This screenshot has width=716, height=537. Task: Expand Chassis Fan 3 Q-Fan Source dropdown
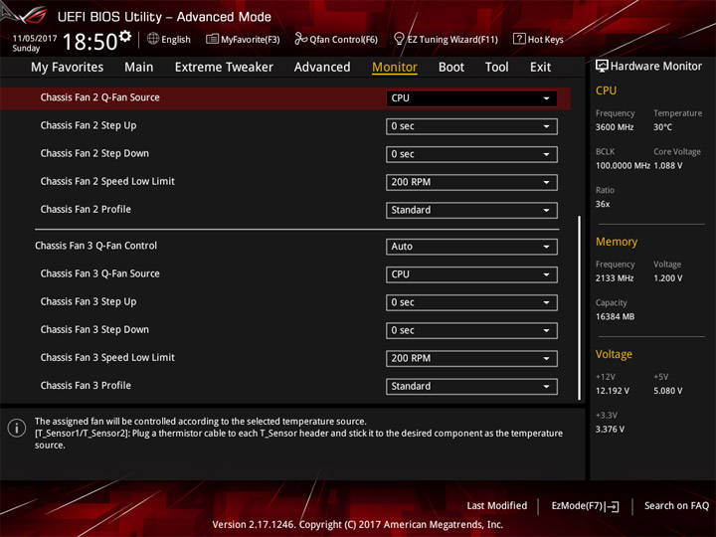pyautogui.click(x=471, y=274)
